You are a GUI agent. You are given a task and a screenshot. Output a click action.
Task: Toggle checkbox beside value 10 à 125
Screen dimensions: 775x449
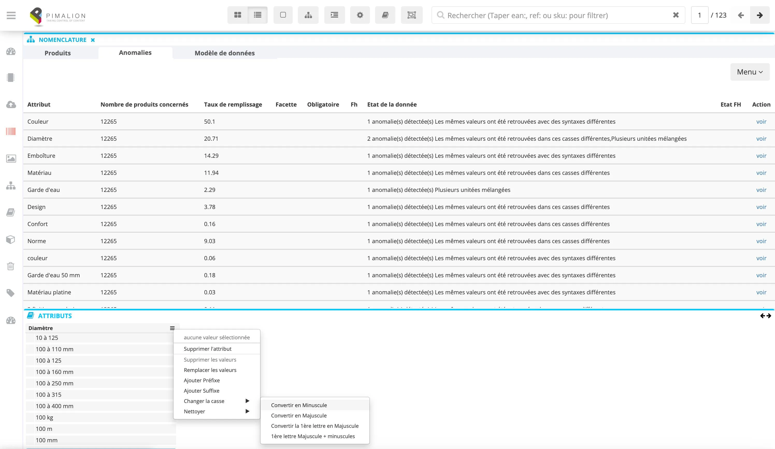[30, 338]
